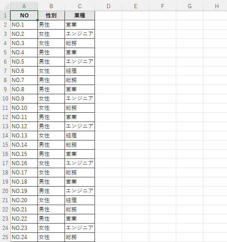Click cell containing NO.14
This screenshot has width=227, height=242.
coord(24,145)
